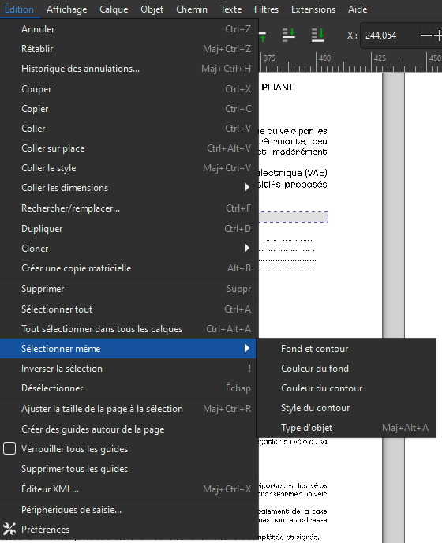Choose Coller sur place
The height and width of the screenshot is (543, 442).
tap(129, 148)
